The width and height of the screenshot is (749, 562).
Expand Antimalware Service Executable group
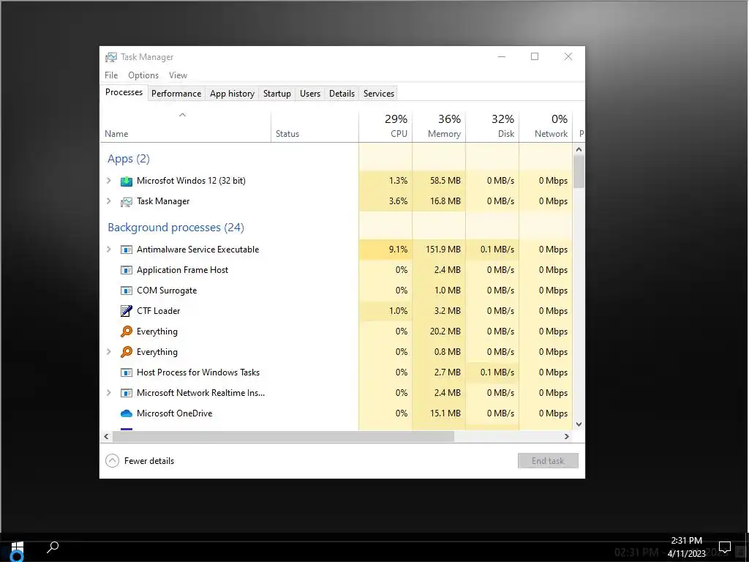pos(109,250)
